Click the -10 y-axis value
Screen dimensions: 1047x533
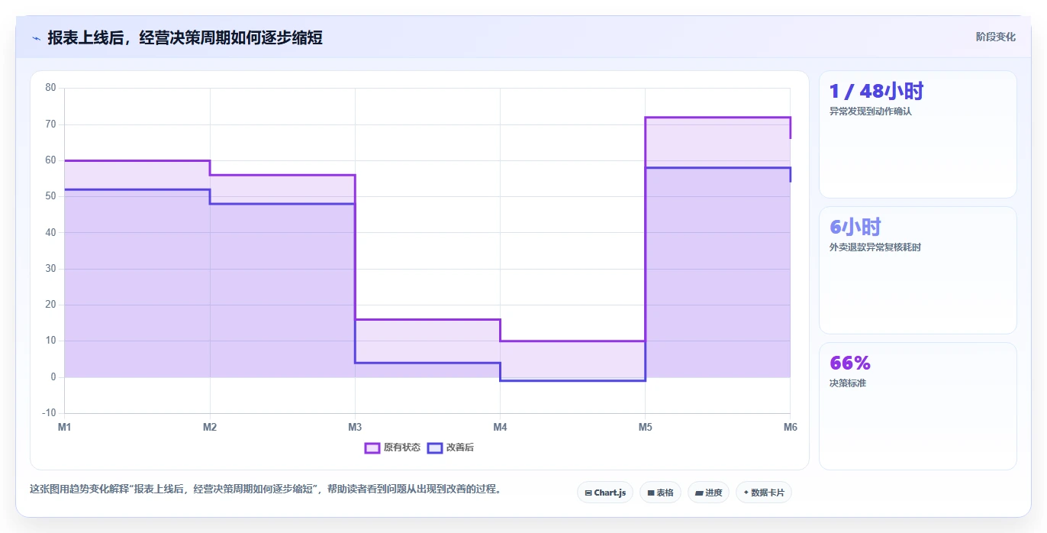point(49,413)
